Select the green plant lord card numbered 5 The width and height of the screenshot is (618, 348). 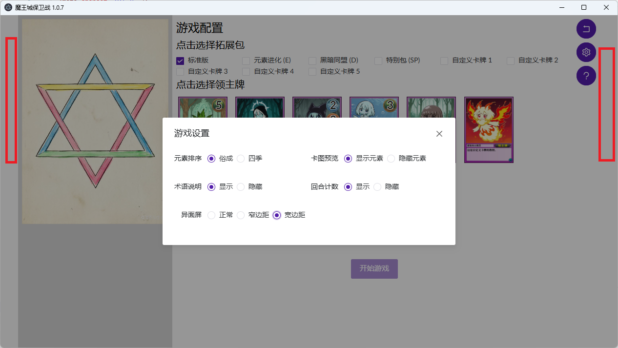[203, 107]
